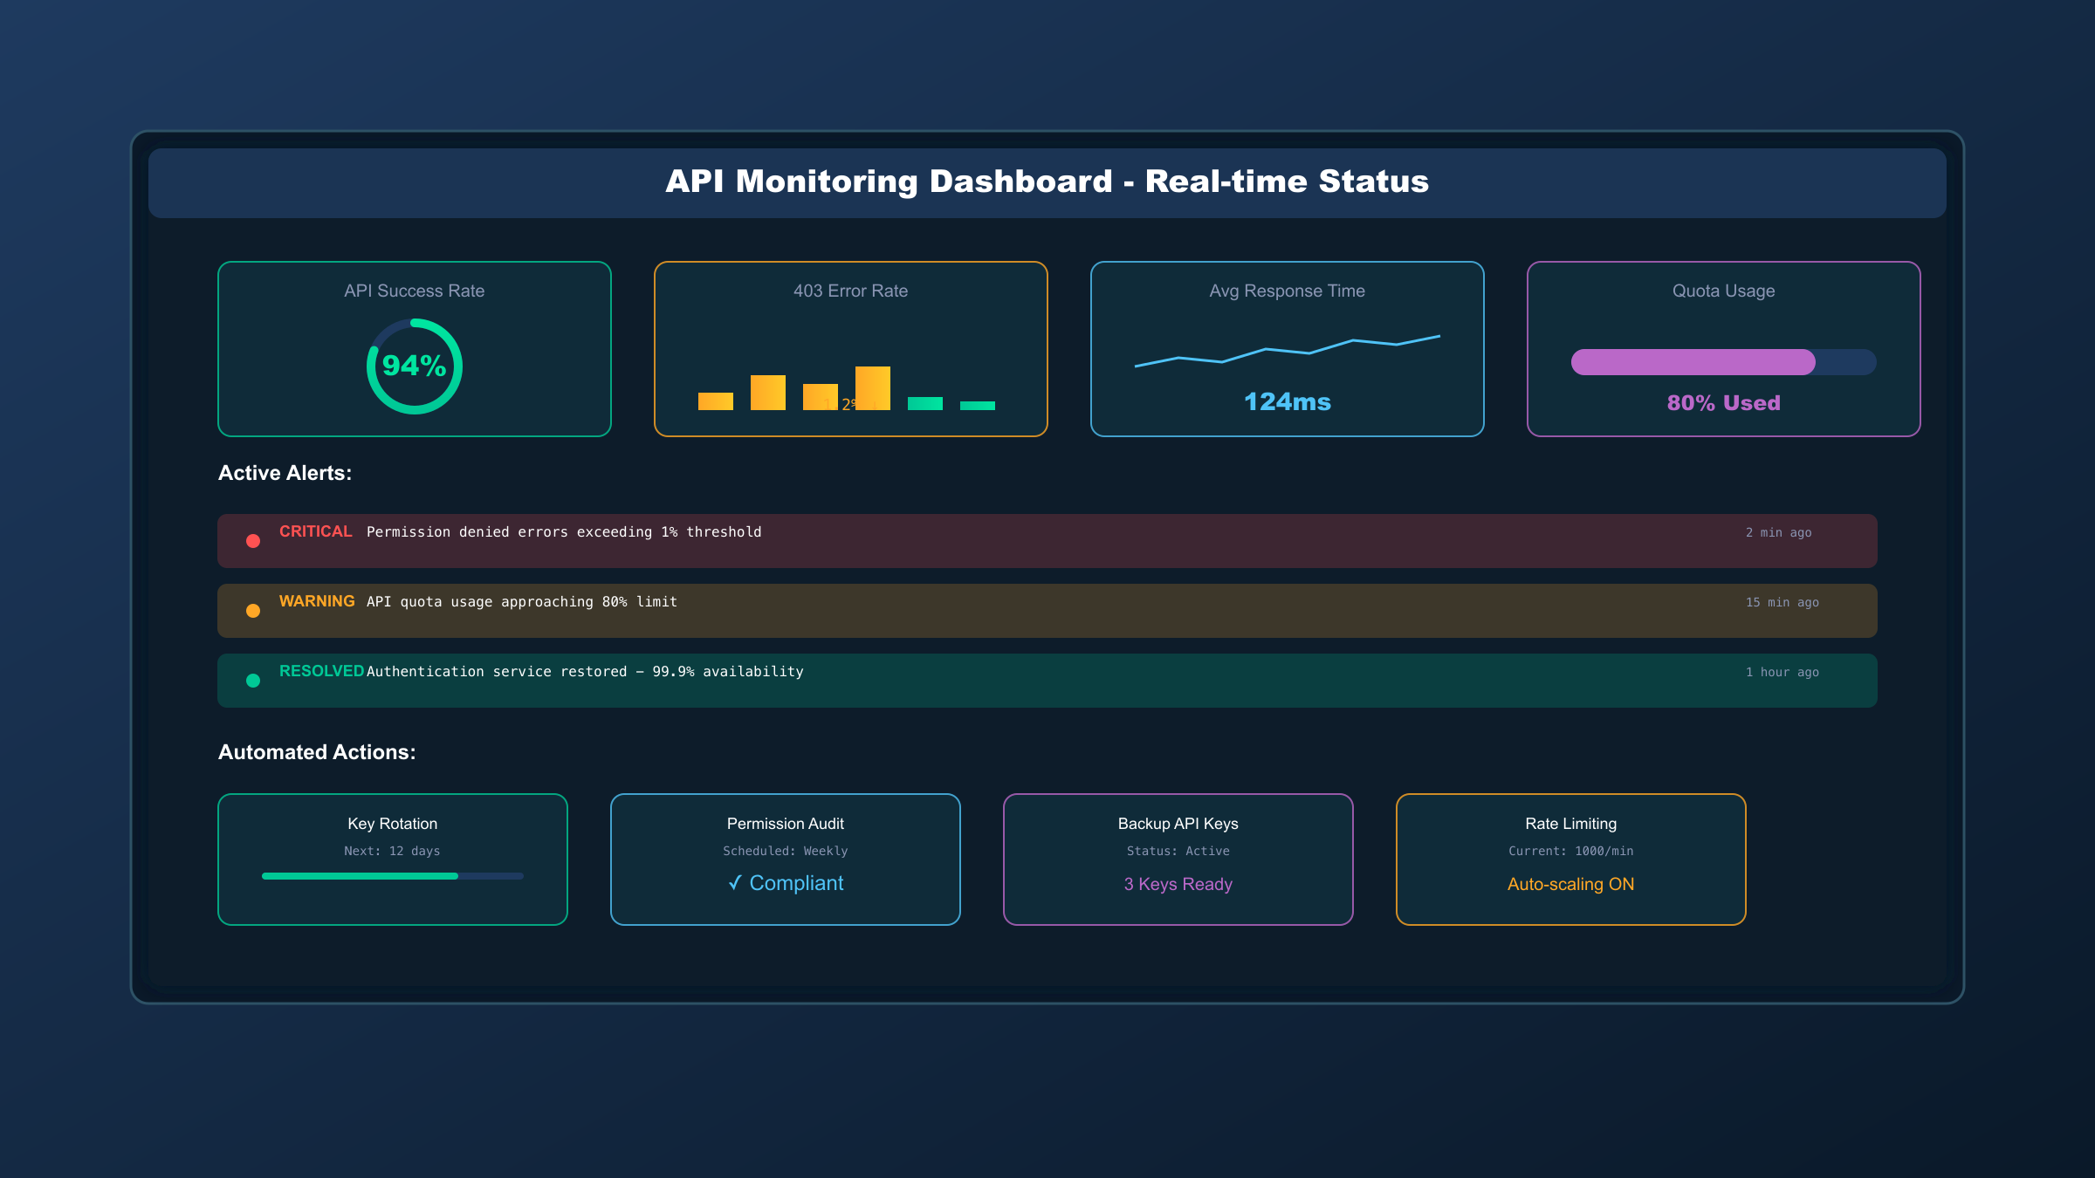Viewport: 2095px width, 1178px height.
Task: Open the WARNING API quota usage alert message
Action: pyautogui.click(x=522, y=602)
